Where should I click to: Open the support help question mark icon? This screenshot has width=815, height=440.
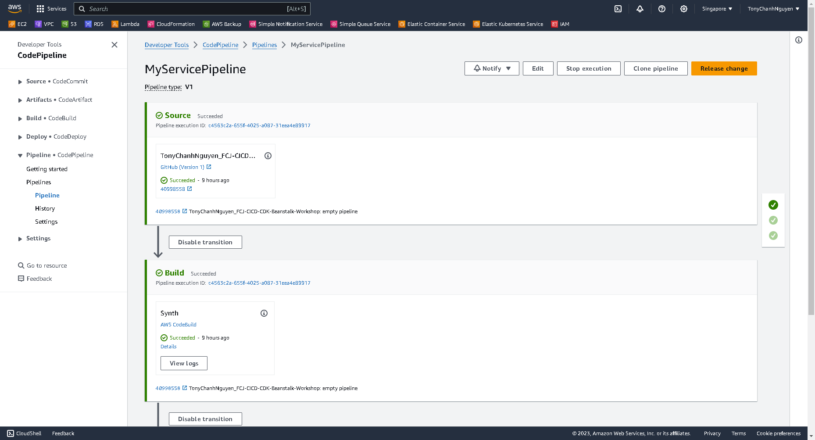coord(662,9)
